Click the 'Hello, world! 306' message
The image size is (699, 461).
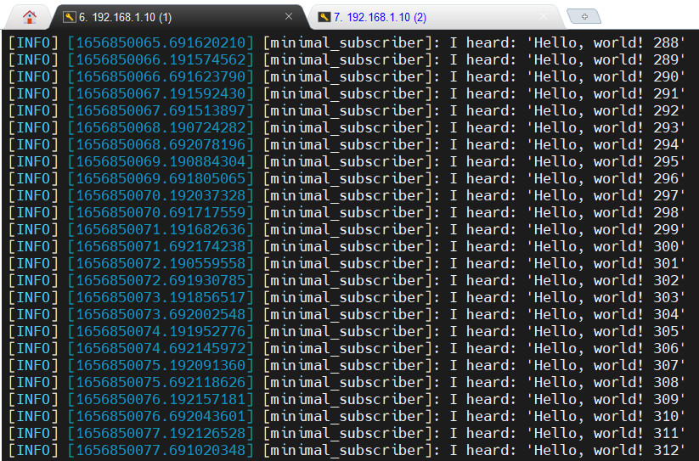point(606,348)
